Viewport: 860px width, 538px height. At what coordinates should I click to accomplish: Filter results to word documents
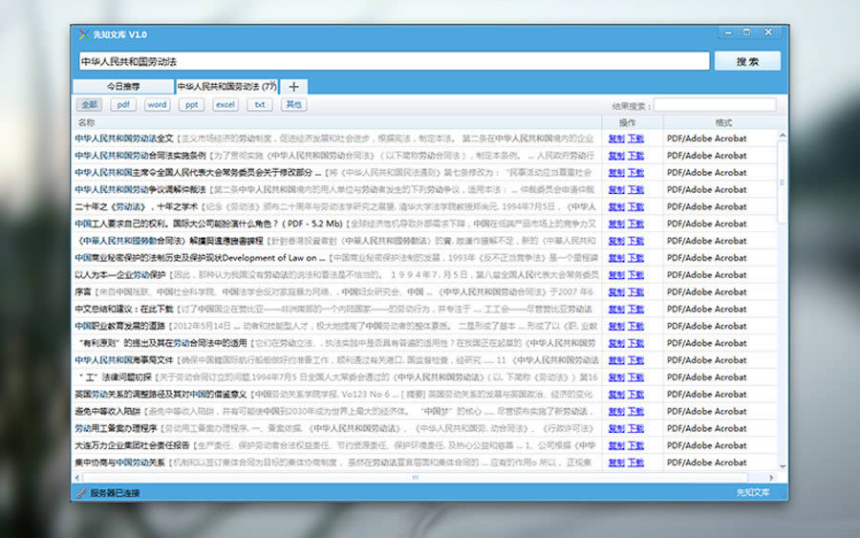coord(157,105)
